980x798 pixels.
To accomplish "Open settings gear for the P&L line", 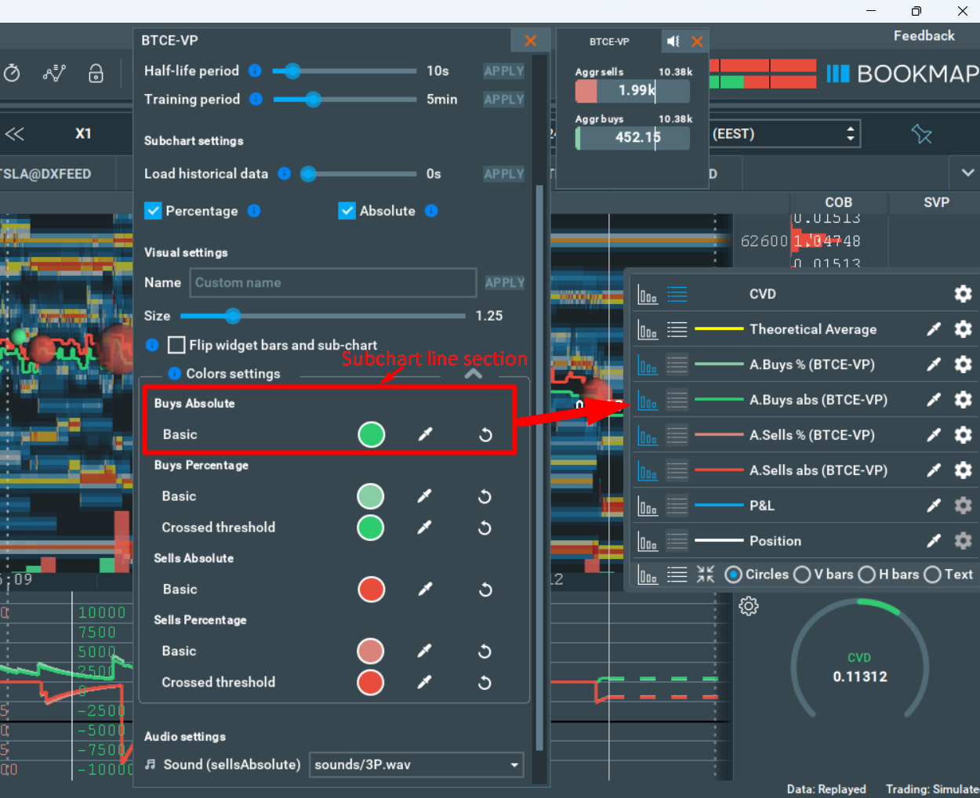I will (x=963, y=506).
